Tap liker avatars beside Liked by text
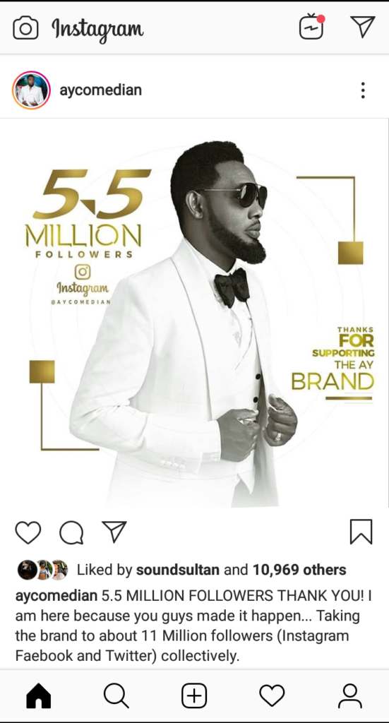This screenshot has height=723, width=389. click(x=43, y=570)
